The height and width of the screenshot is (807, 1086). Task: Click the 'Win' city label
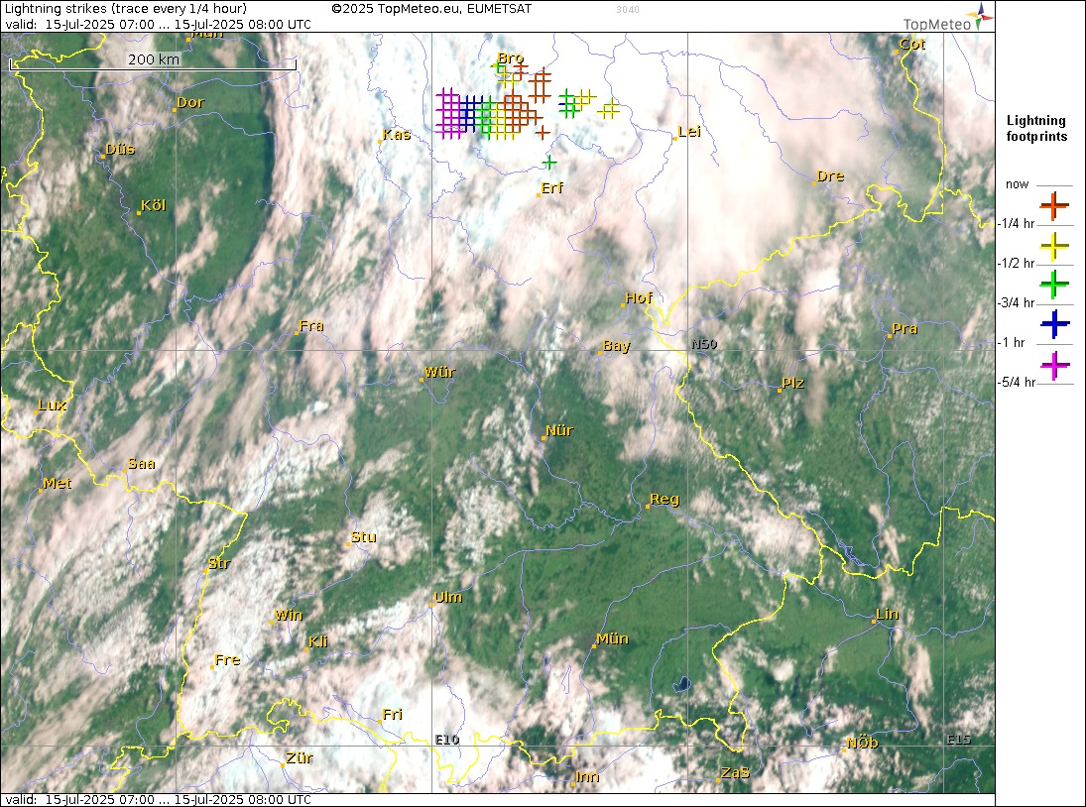click(289, 615)
